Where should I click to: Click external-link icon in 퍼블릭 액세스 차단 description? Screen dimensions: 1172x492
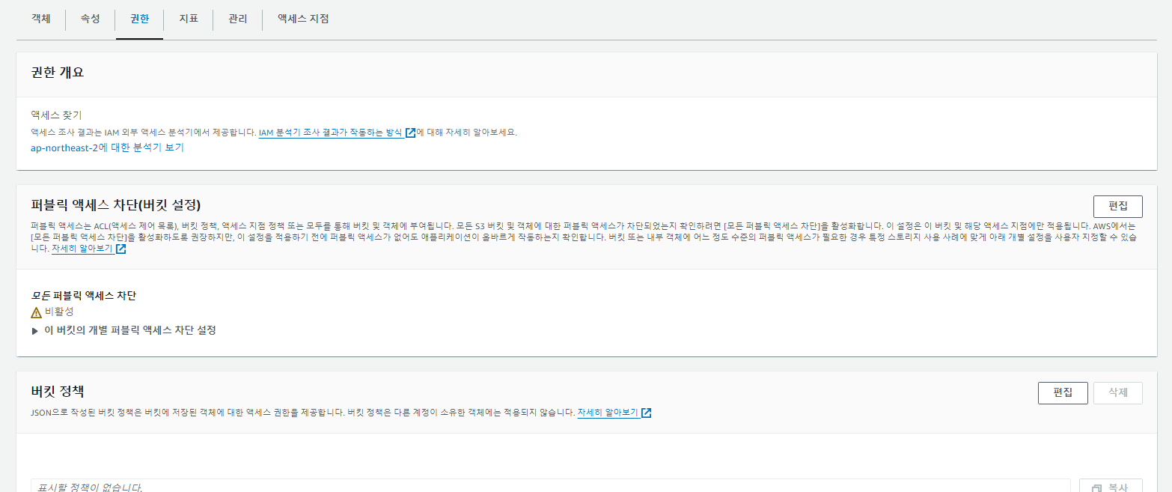point(120,249)
